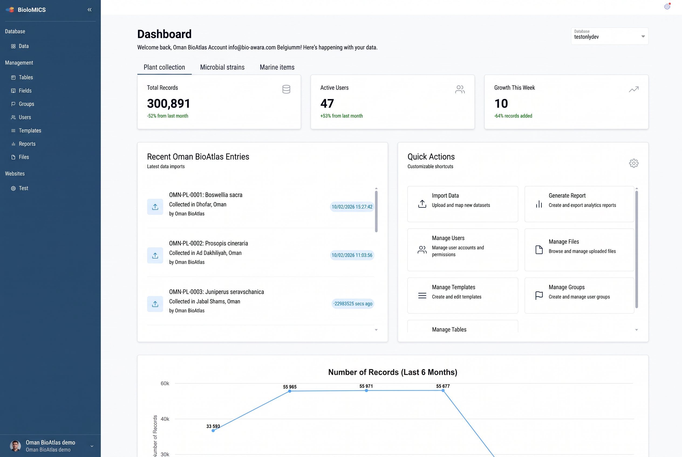Click the 10/02/2026 11:03:56 timestamp badge
Screen dimensions: 682x457
352,255
